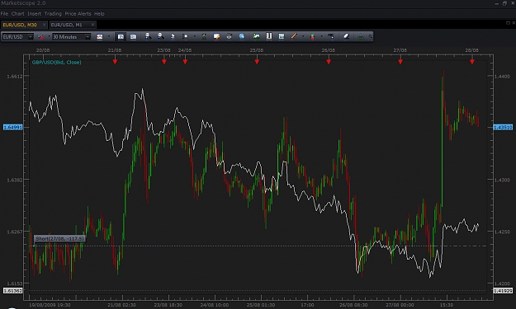Click the white vertical bars toolbar icon

(x=269, y=36)
